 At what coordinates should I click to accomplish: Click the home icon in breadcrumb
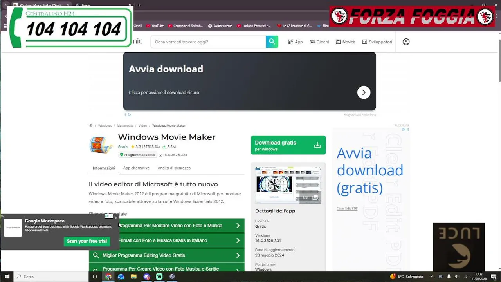[91, 126]
